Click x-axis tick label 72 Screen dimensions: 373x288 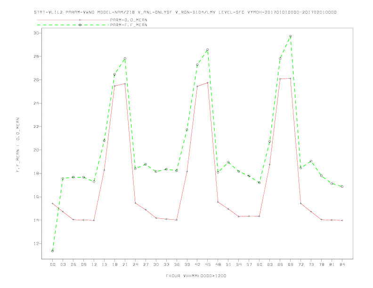[x=300, y=264]
